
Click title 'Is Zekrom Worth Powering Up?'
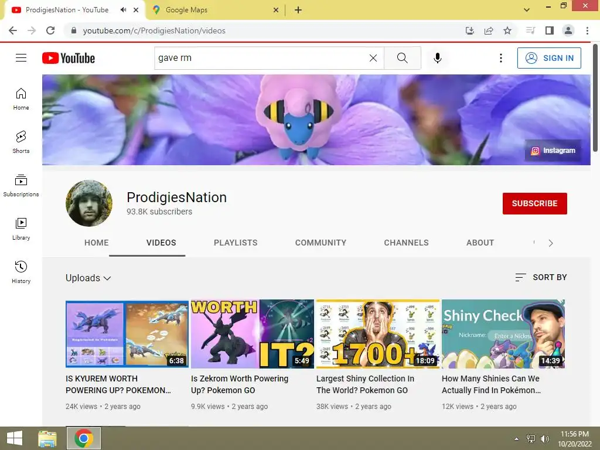point(240,384)
